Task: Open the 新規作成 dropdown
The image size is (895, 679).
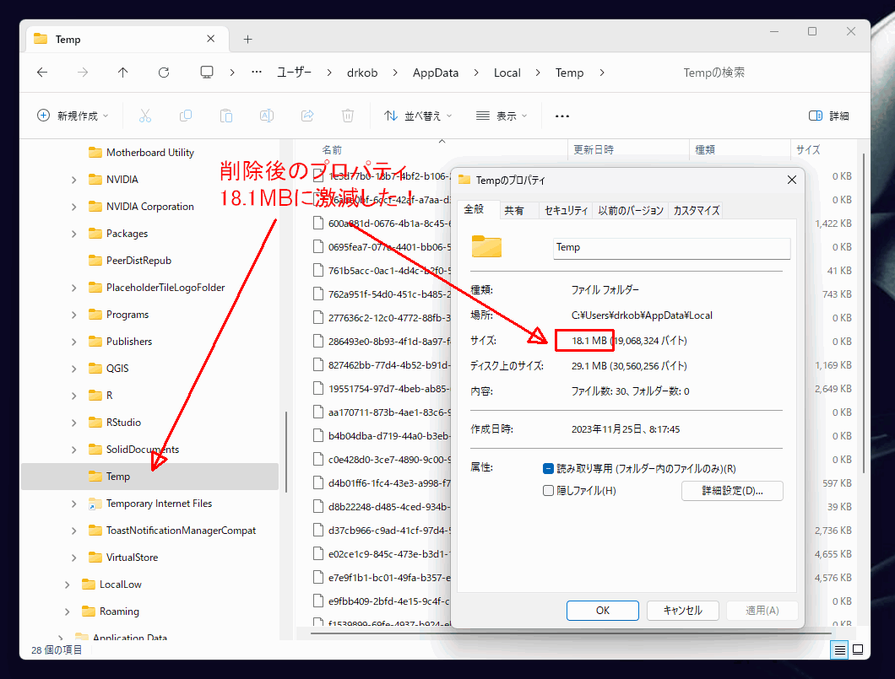Action: click(x=73, y=116)
